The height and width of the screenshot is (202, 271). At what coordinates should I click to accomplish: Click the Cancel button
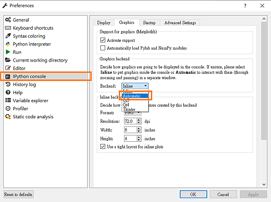[223, 194]
